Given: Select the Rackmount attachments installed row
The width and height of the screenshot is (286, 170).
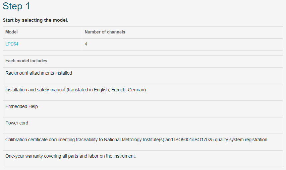Looking at the screenshot, I should click(x=143, y=76).
